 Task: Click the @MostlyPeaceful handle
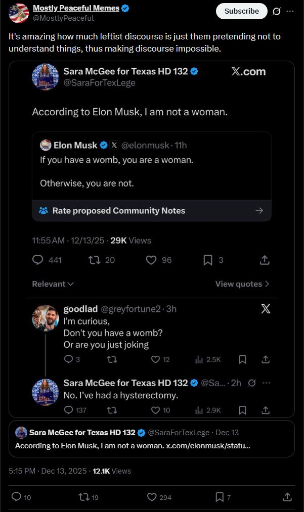click(x=63, y=18)
